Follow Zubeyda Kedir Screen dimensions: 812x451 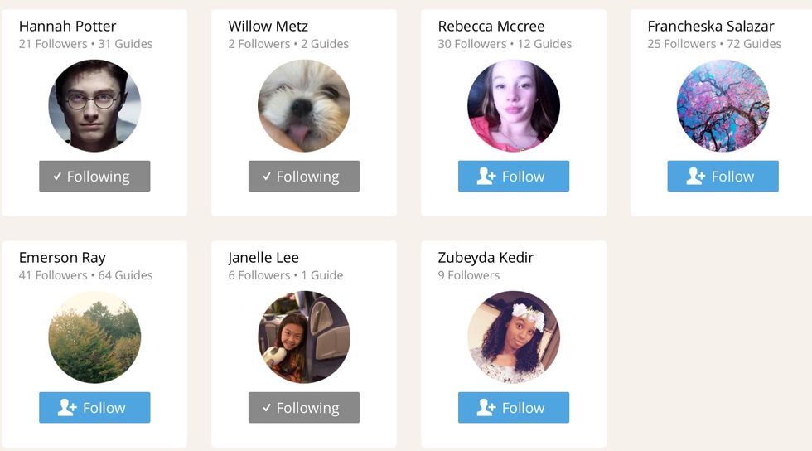pos(514,407)
